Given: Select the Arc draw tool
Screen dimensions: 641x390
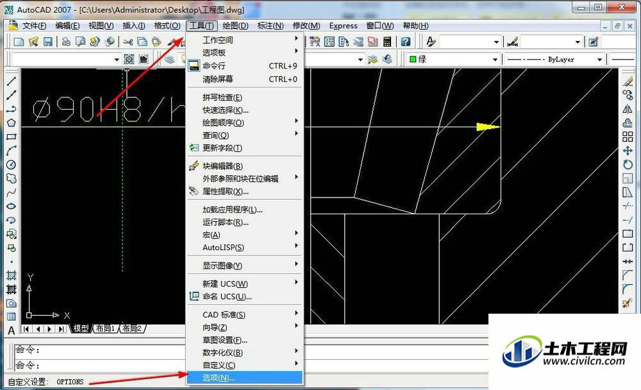Looking at the screenshot, I should click(12, 151).
